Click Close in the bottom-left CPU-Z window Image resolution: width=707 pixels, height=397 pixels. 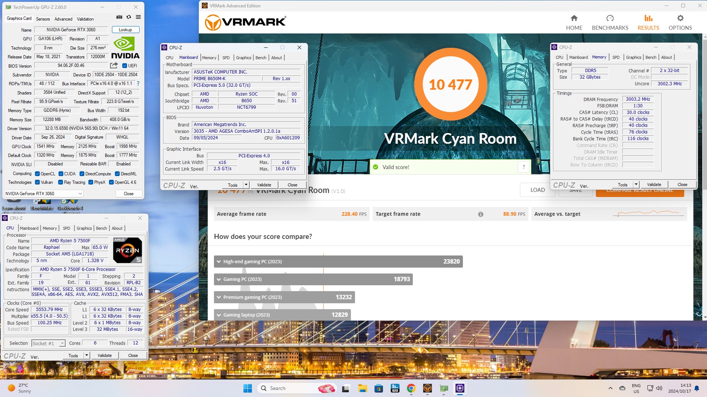pos(133,355)
